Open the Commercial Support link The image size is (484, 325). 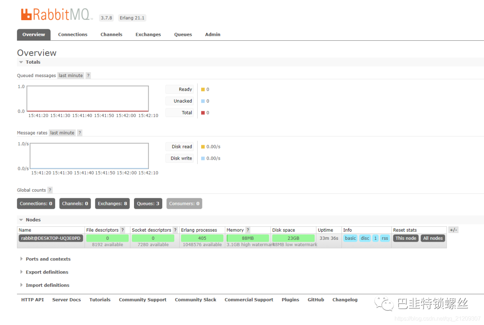(x=249, y=300)
